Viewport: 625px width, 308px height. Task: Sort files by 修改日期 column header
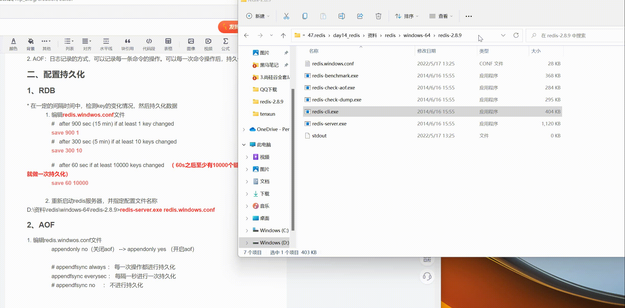[x=426, y=51]
